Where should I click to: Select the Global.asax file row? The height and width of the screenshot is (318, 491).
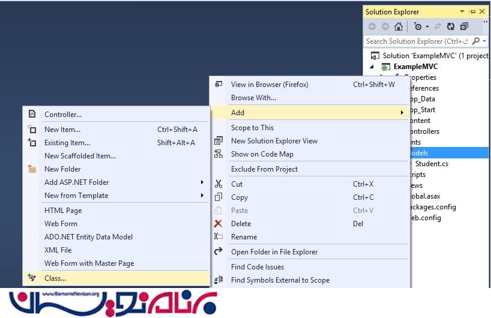[425, 196]
